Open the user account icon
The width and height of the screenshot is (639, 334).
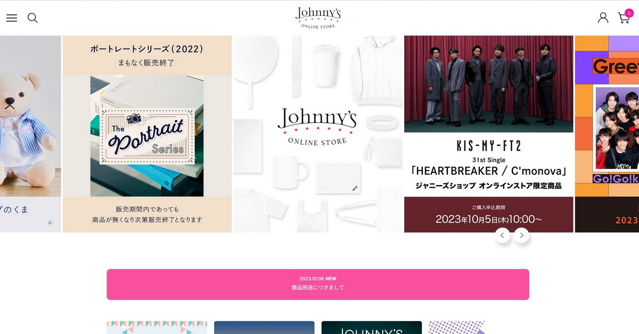point(603,18)
